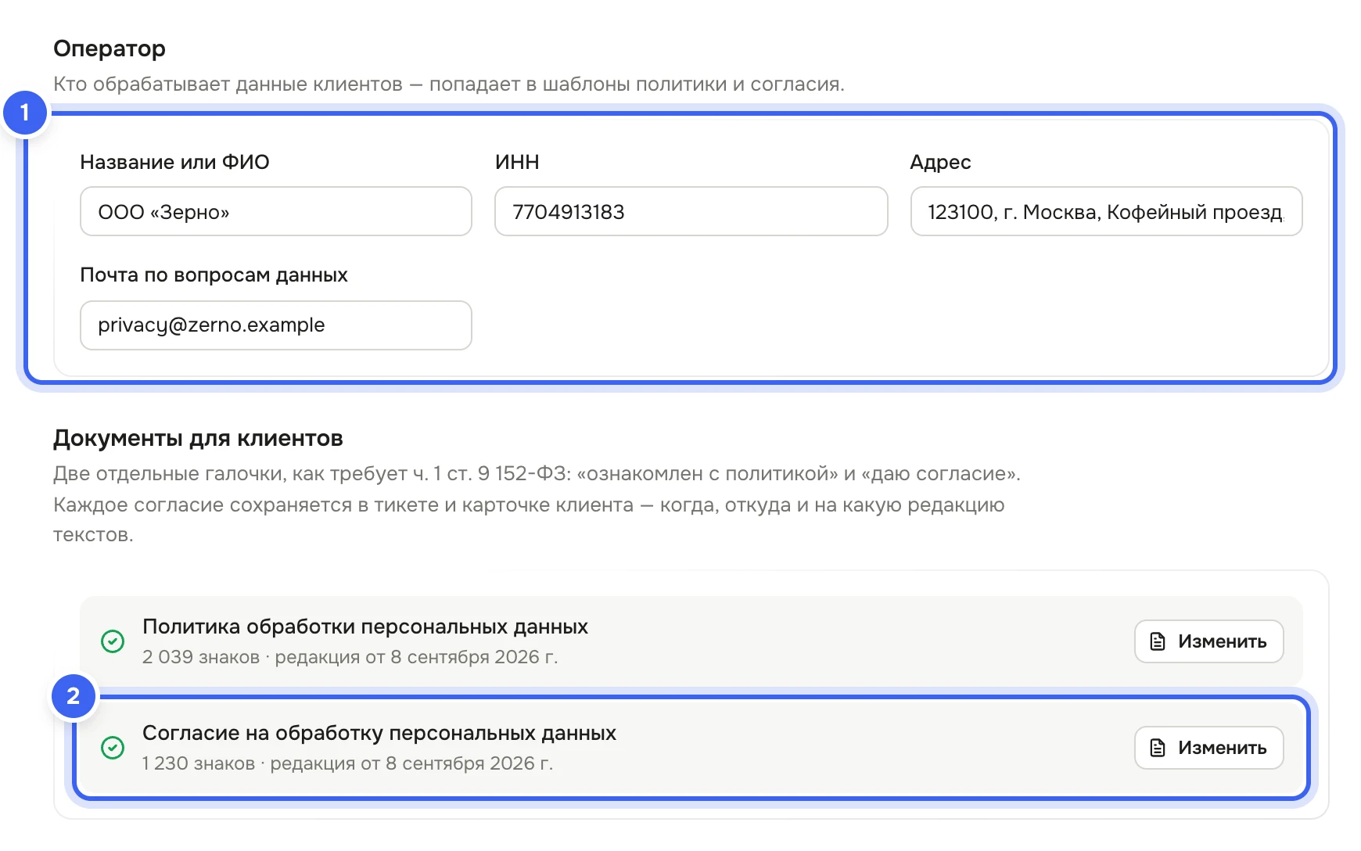Click into the ИНН field showing 7704913183
The image size is (1361, 851).
(691, 211)
